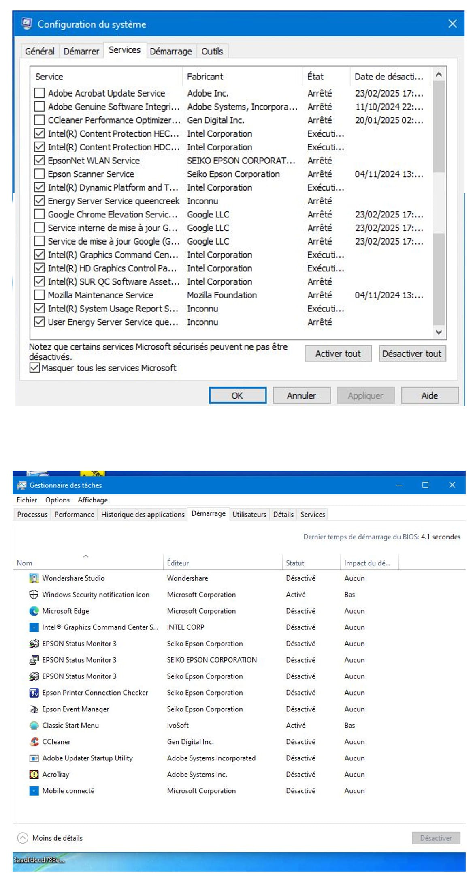The width and height of the screenshot is (473, 876).
Task: Select Mozilla Foundation manufacturer cell
Action: pyautogui.click(x=222, y=295)
